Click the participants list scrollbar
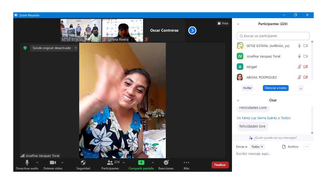This screenshot has height=184, width=327. coord(312,61)
